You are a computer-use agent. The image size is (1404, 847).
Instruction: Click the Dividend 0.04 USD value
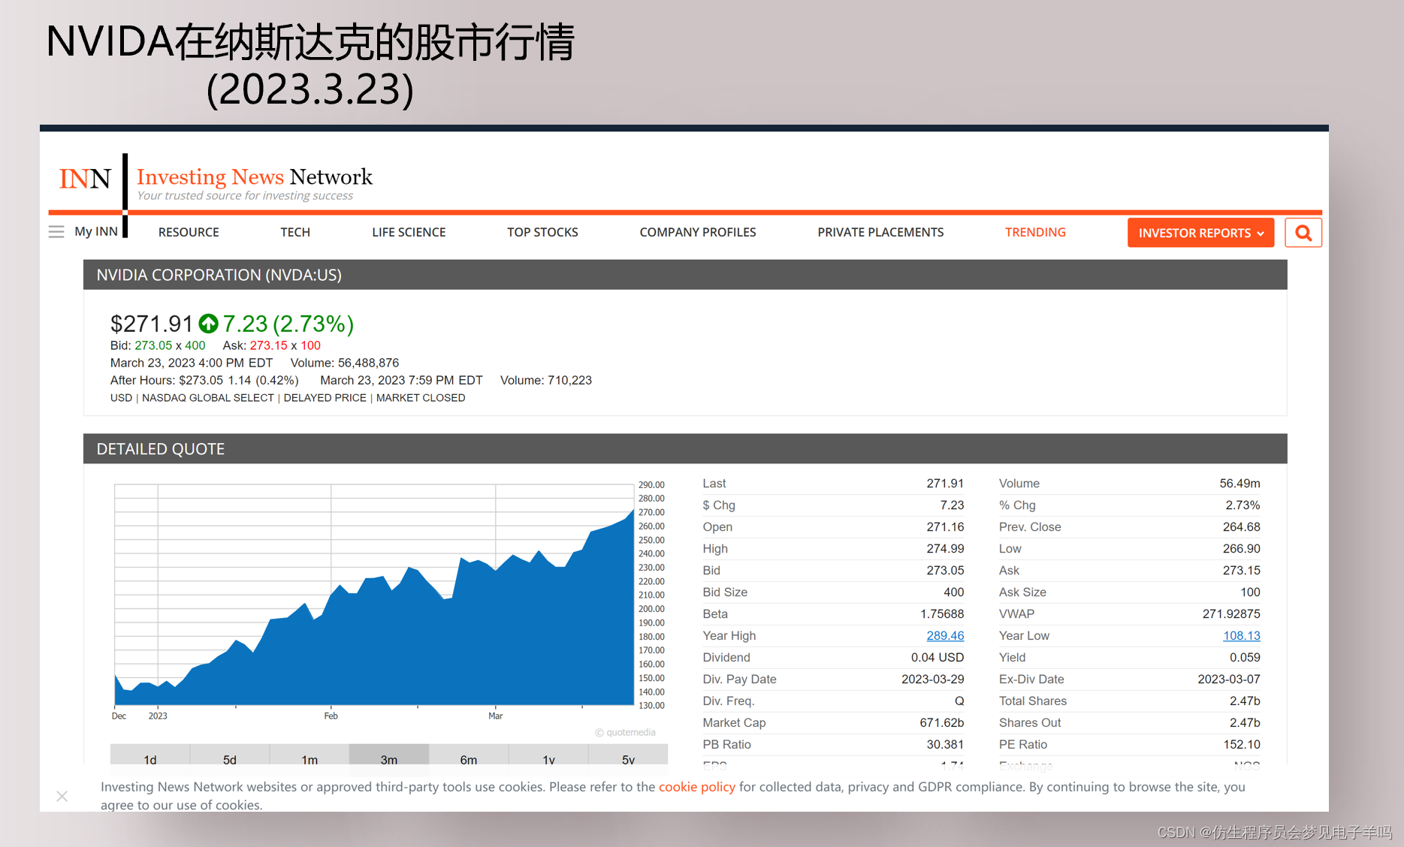[938, 658]
